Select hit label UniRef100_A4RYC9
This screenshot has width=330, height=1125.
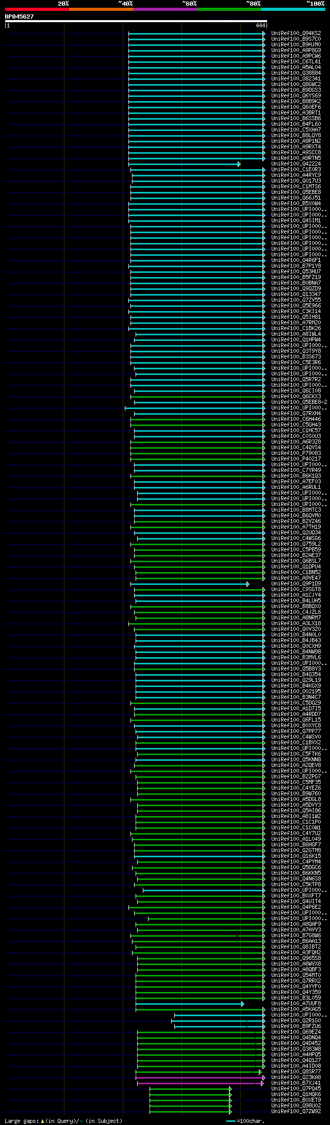point(296,175)
